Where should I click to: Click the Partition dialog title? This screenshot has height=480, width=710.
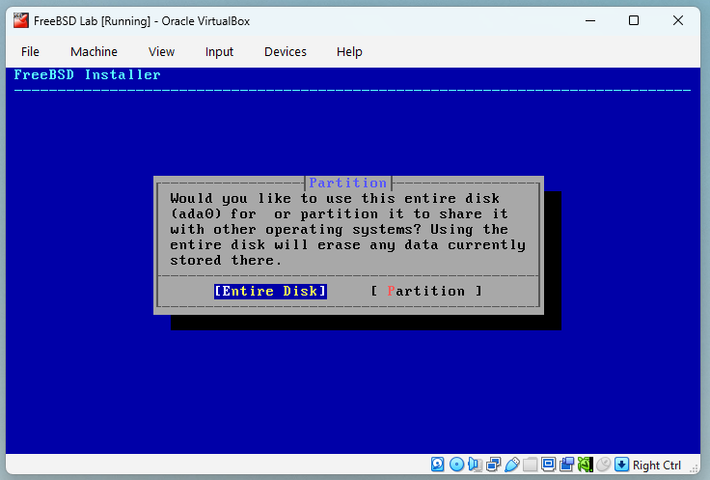click(347, 183)
